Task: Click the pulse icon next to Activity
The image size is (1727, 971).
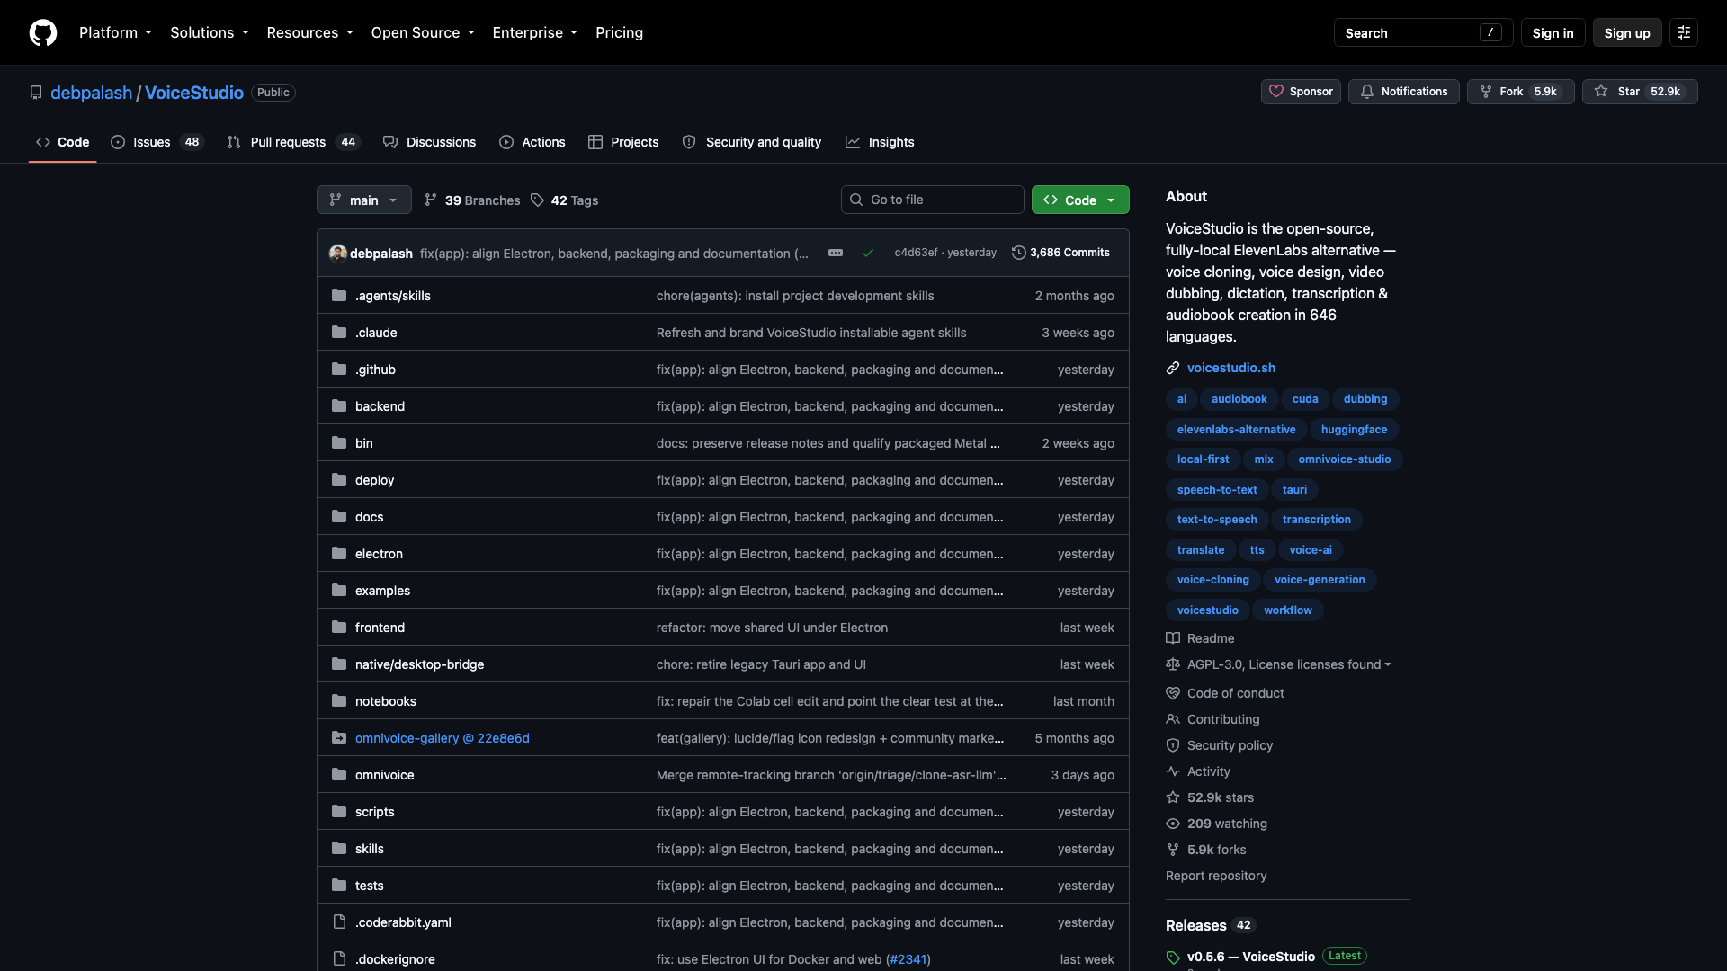Action: coord(1173,771)
